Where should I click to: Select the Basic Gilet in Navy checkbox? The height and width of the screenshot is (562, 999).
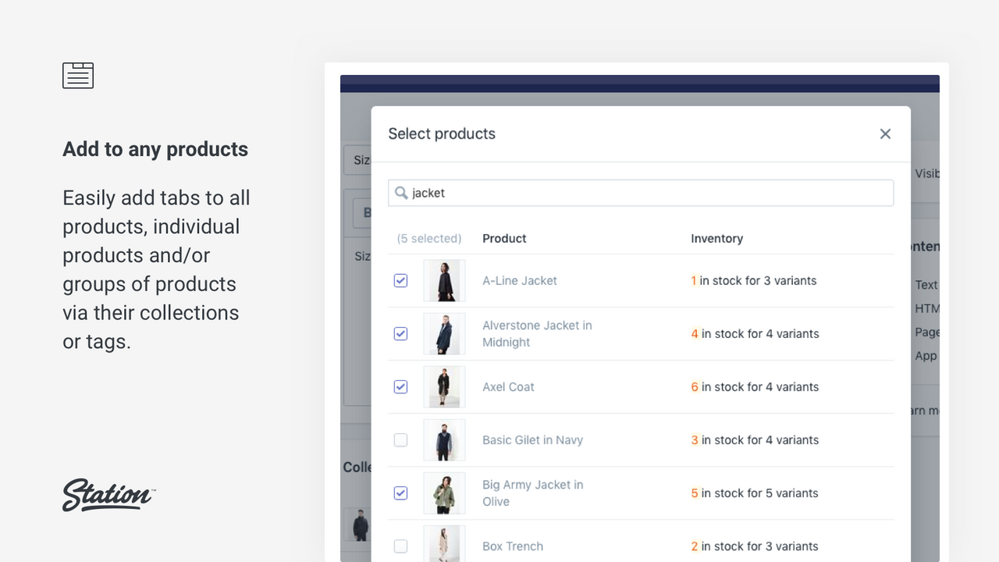400,439
